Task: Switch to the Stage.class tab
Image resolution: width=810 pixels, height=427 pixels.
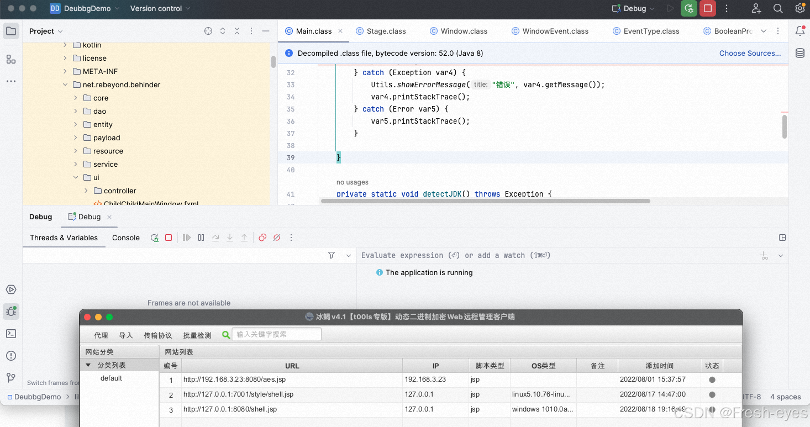Action: point(385,31)
